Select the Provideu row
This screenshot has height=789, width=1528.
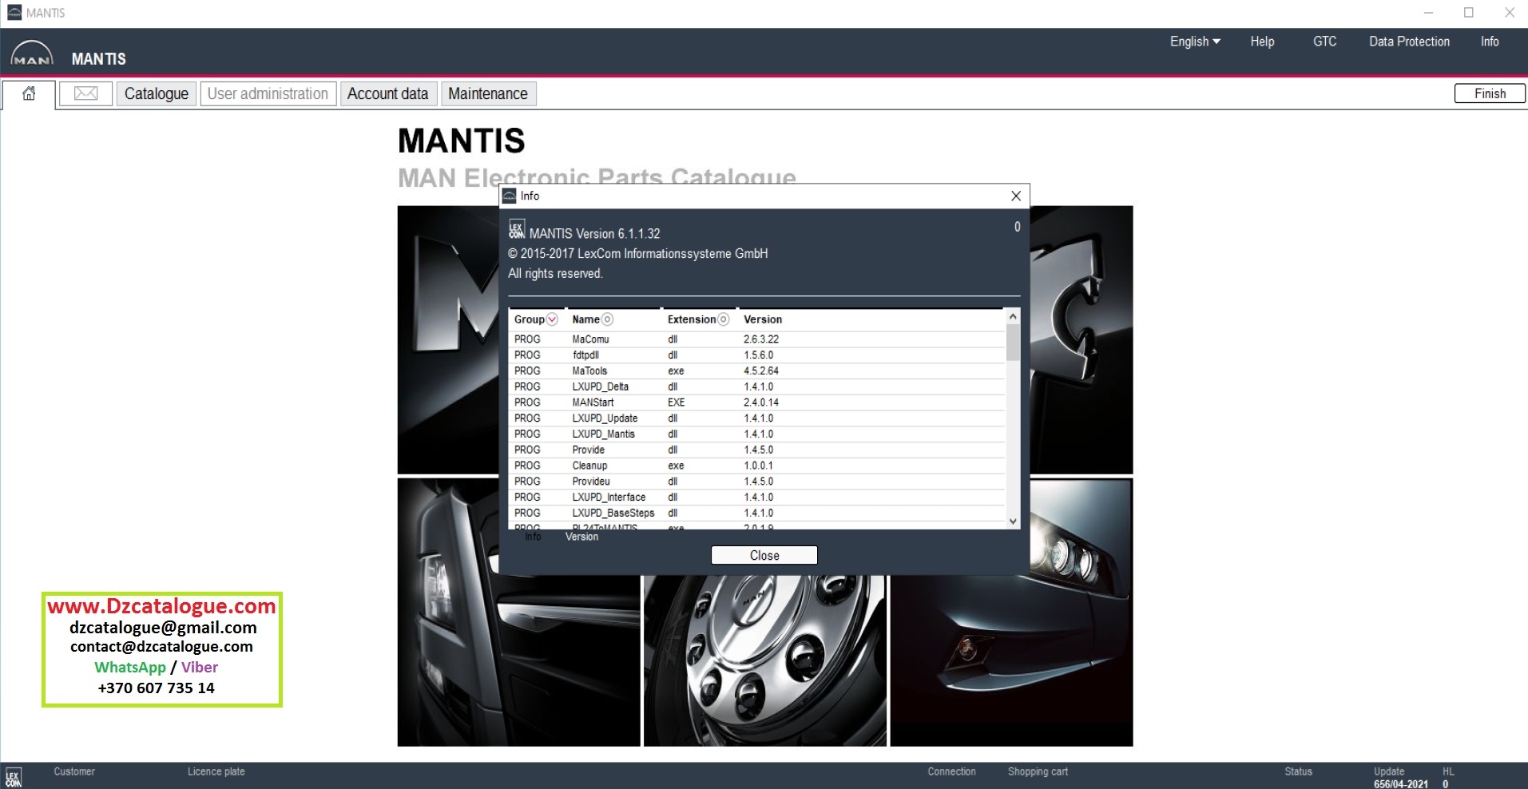click(756, 482)
